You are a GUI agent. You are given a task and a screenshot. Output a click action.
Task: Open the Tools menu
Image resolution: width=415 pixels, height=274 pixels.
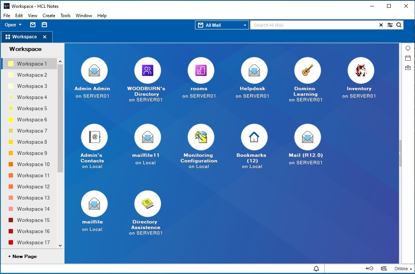(x=66, y=16)
